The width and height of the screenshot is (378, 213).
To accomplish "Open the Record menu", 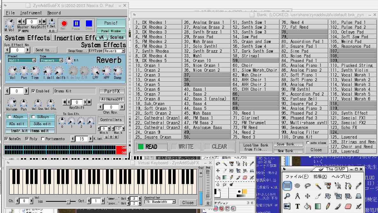I will point(54,13).
